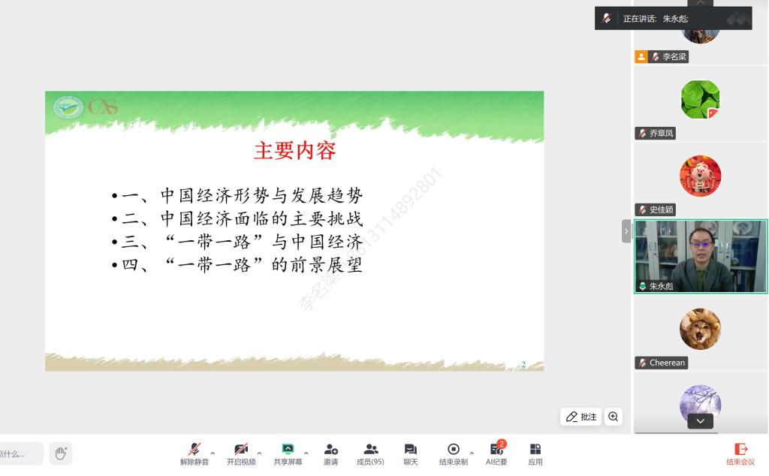The image size is (769, 476).
Task: Click the 批注 annotate button
Action: pyautogui.click(x=581, y=417)
